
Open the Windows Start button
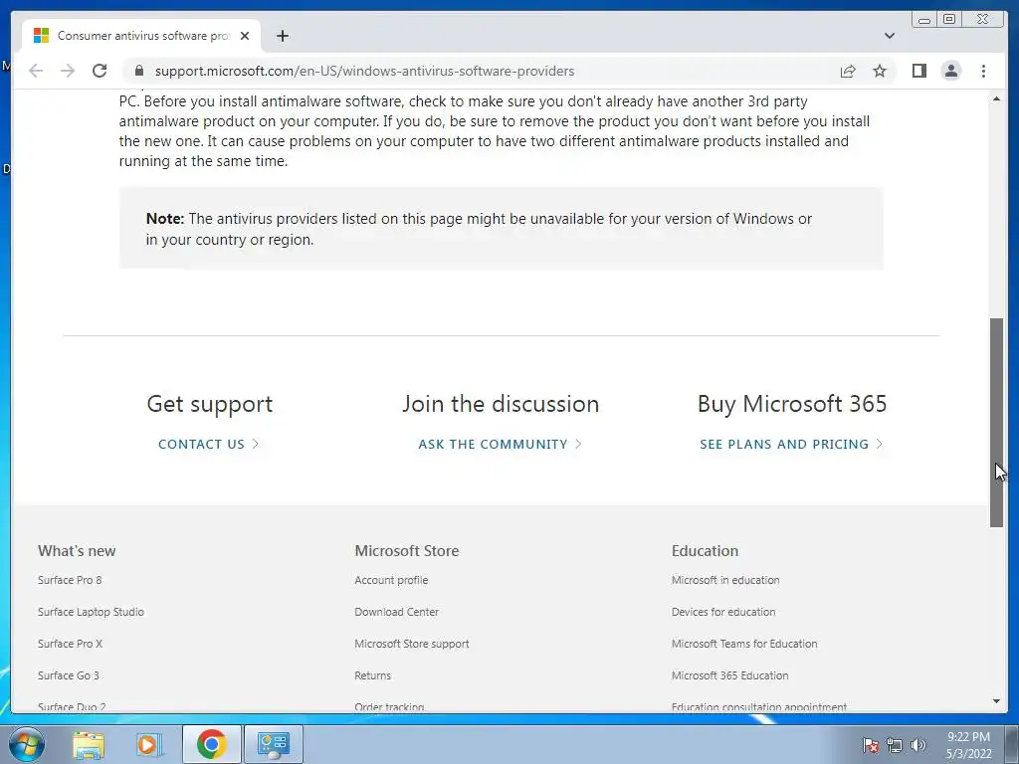26,744
